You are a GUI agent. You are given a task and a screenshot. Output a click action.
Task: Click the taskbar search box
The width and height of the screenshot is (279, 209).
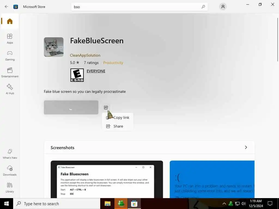(57, 204)
